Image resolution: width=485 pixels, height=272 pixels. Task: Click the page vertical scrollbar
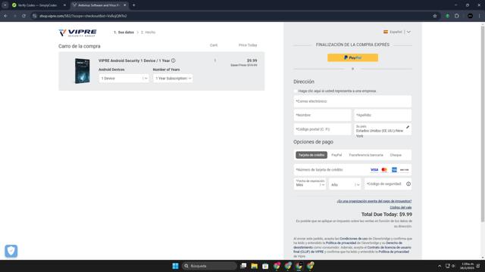pyautogui.click(x=483, y=123)
